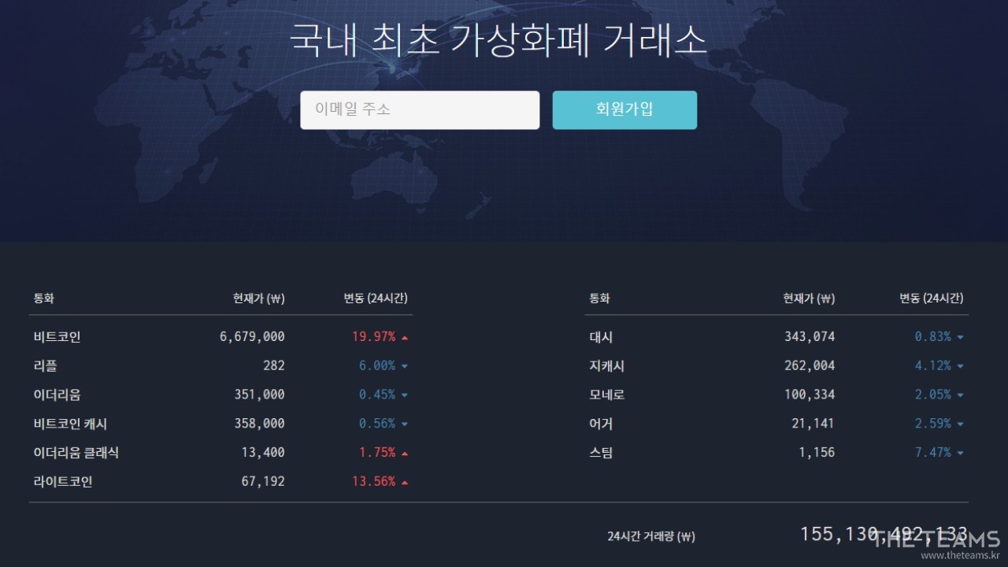Sort by left table 현재가 (₩) header

[258, 298]
